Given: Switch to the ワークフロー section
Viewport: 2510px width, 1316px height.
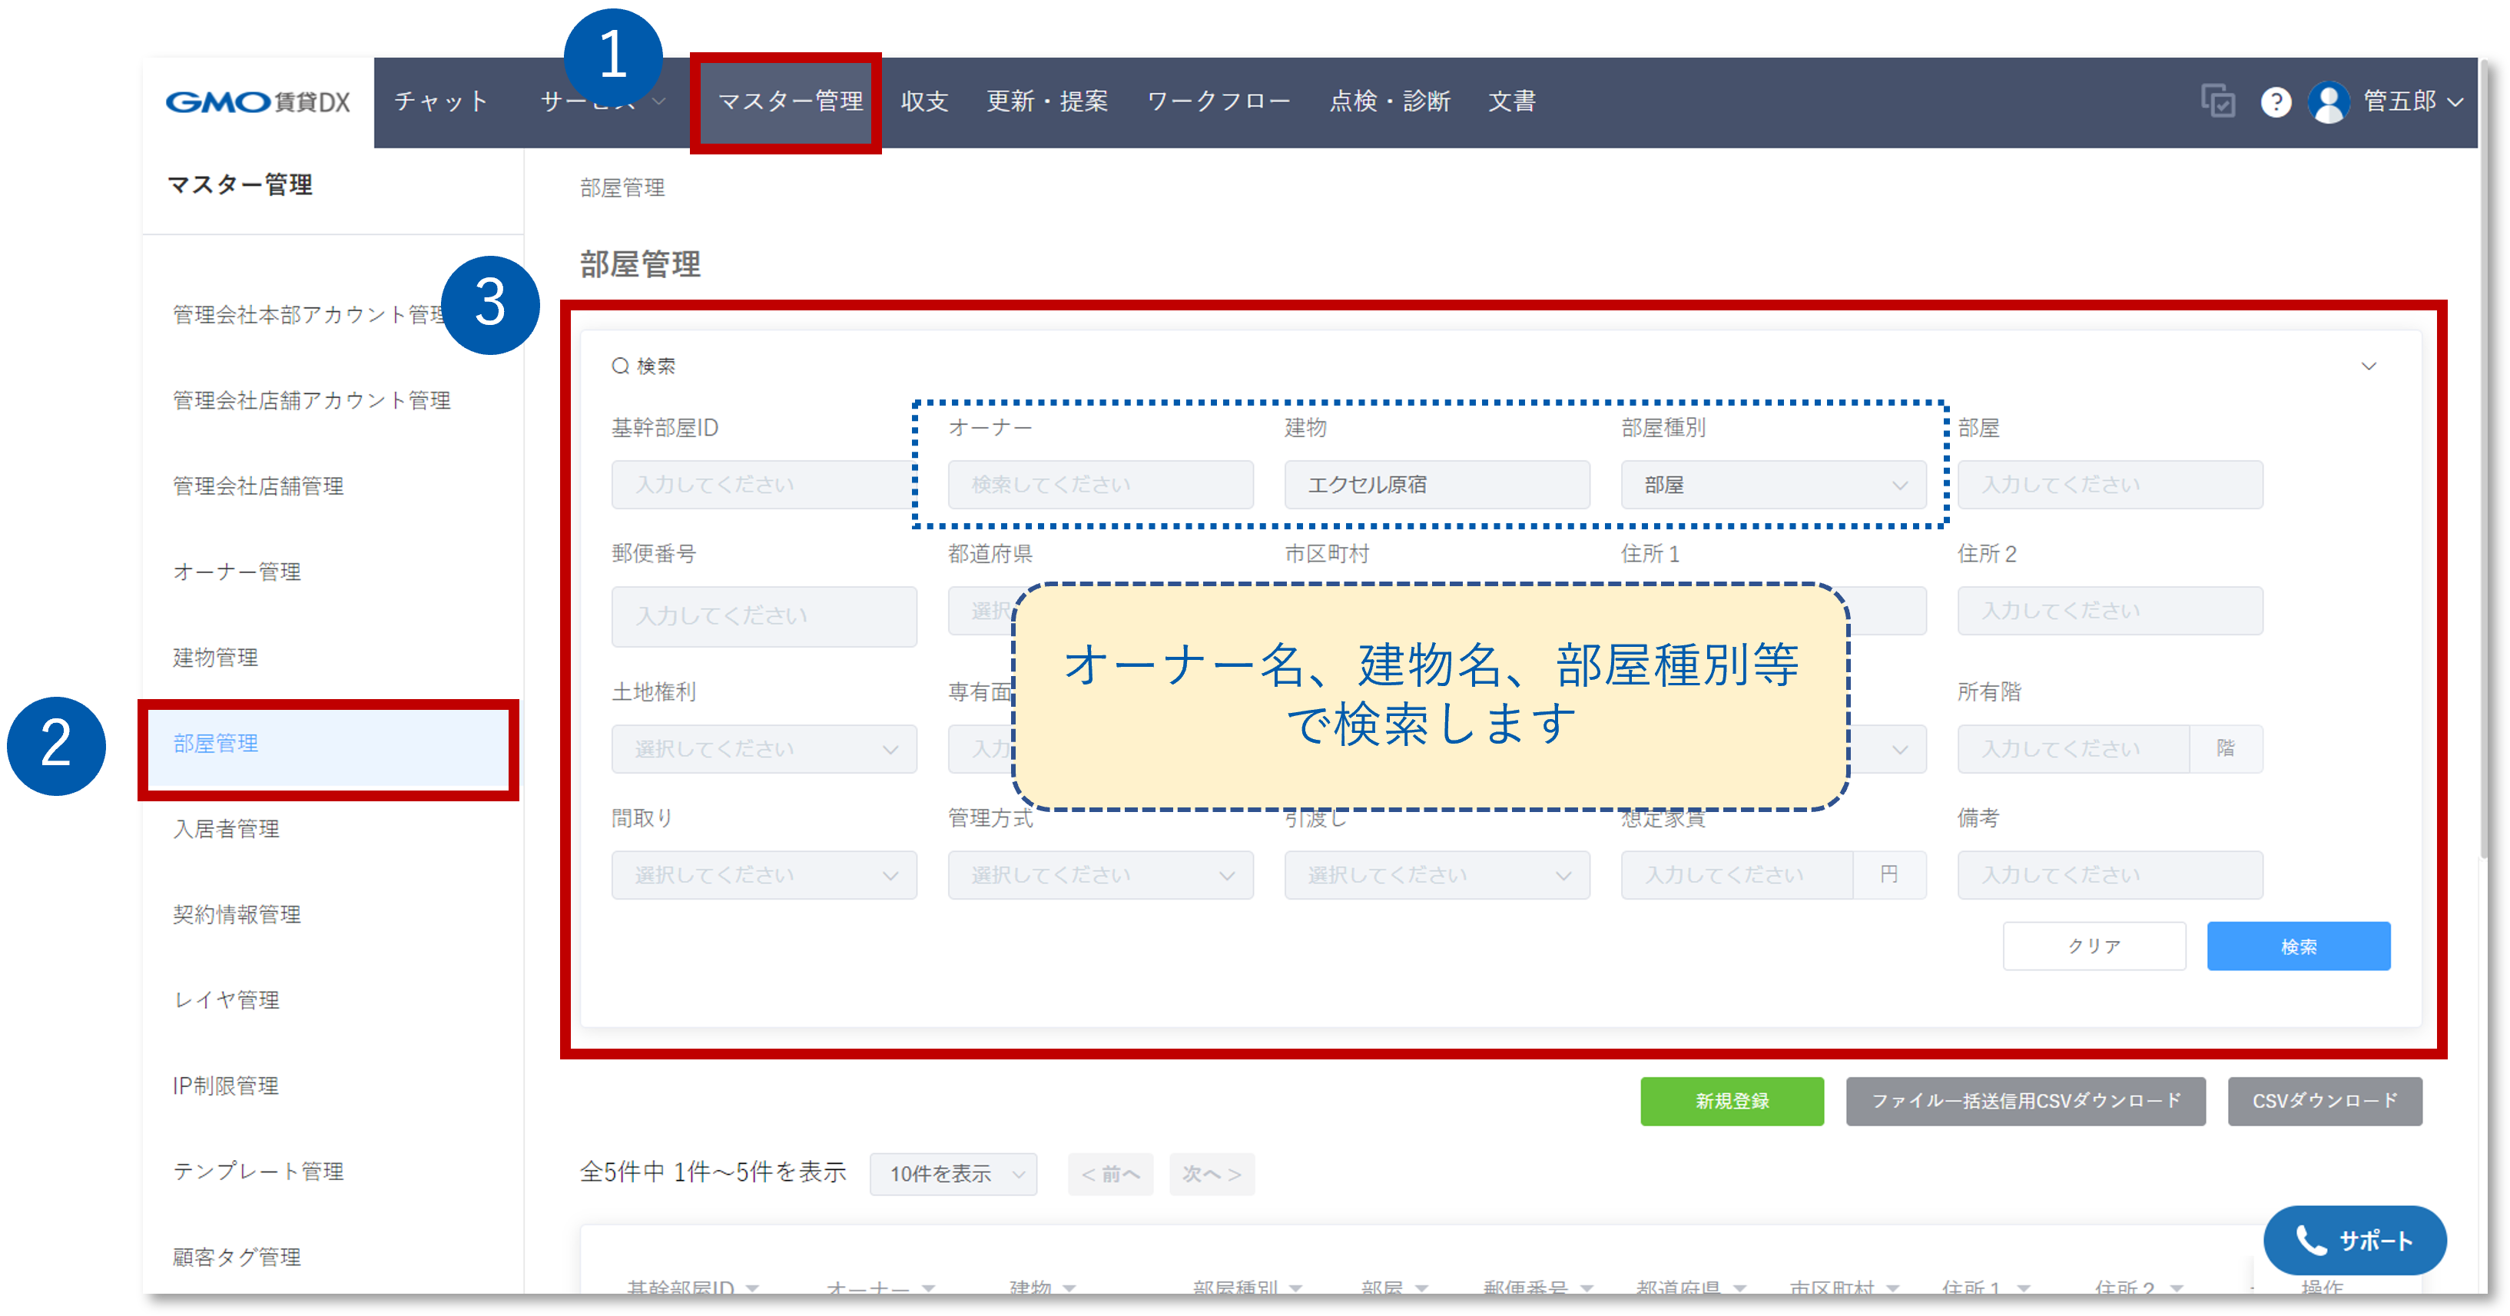Looking at the screenshot, I should coord(1218,101).
